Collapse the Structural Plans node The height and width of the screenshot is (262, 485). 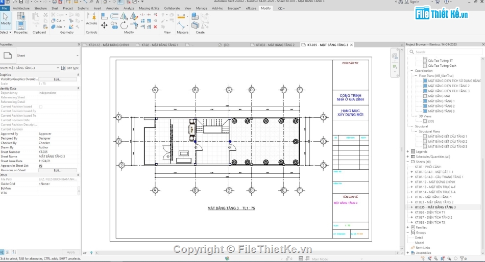point(416,132)
